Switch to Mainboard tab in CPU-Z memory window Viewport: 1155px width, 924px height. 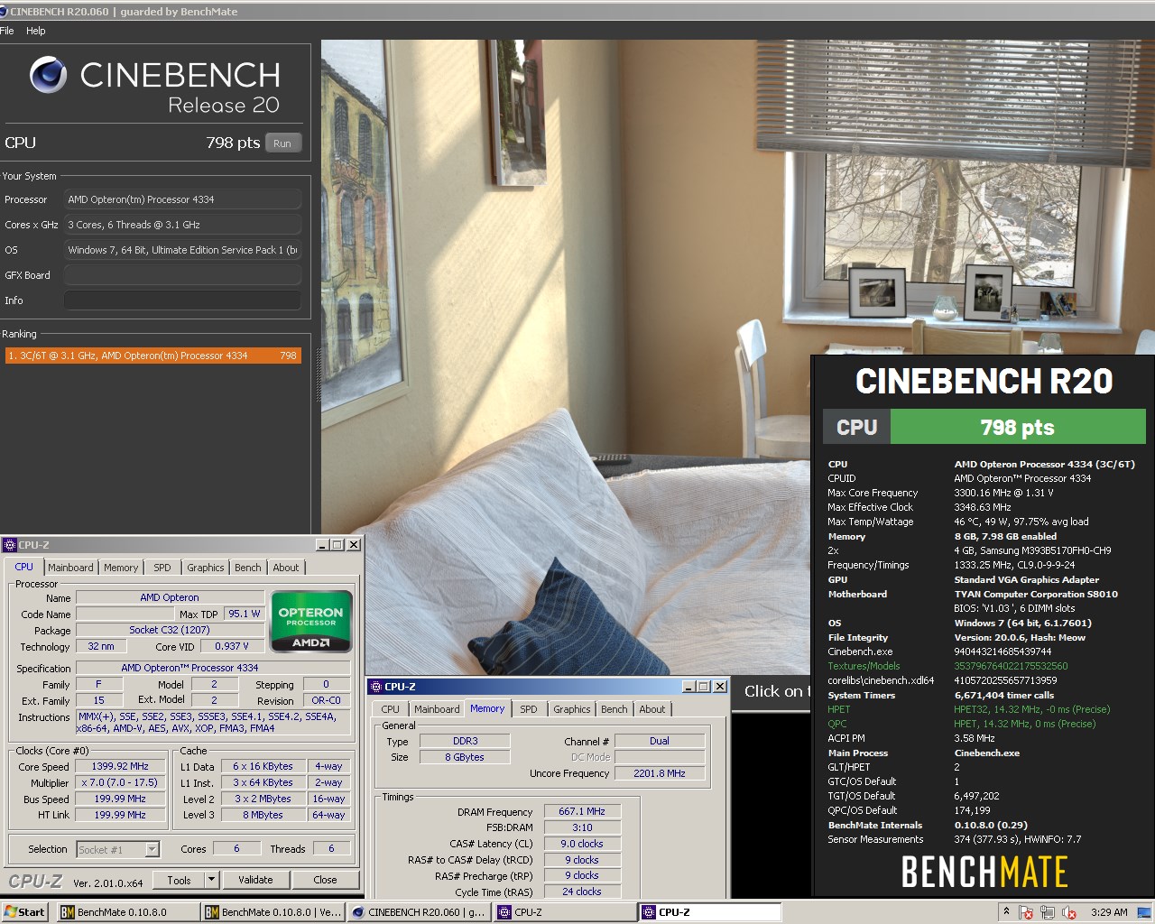[x=437, y=709]
